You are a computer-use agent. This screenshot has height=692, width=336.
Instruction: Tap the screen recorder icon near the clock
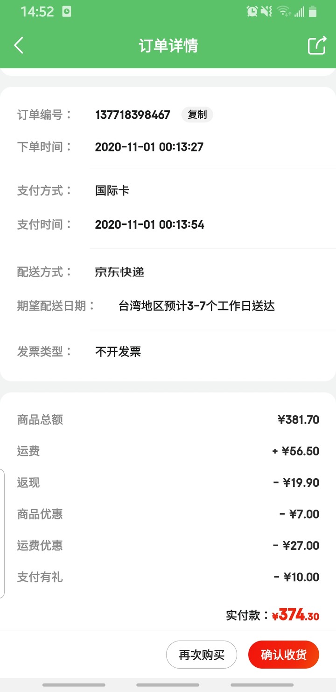pyautogui.click(x=67, y=12)
